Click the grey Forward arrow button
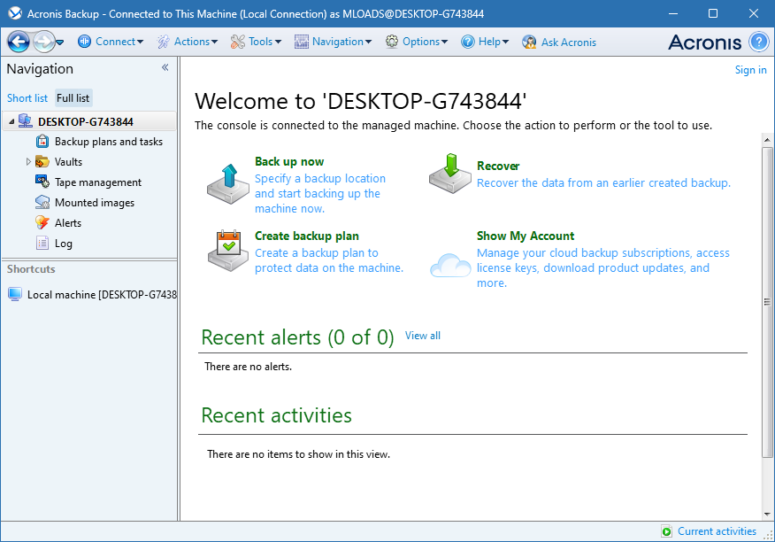Image resolution: width=775 pixels, height=542 pixels. 44,43
